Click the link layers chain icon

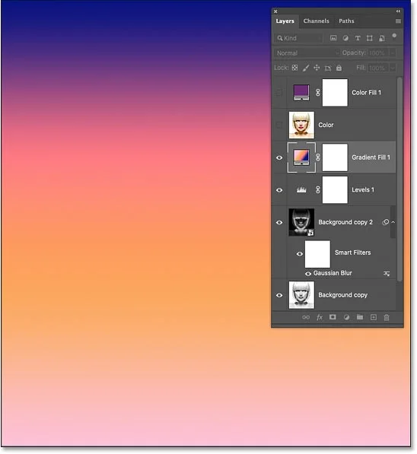[306, 317]
